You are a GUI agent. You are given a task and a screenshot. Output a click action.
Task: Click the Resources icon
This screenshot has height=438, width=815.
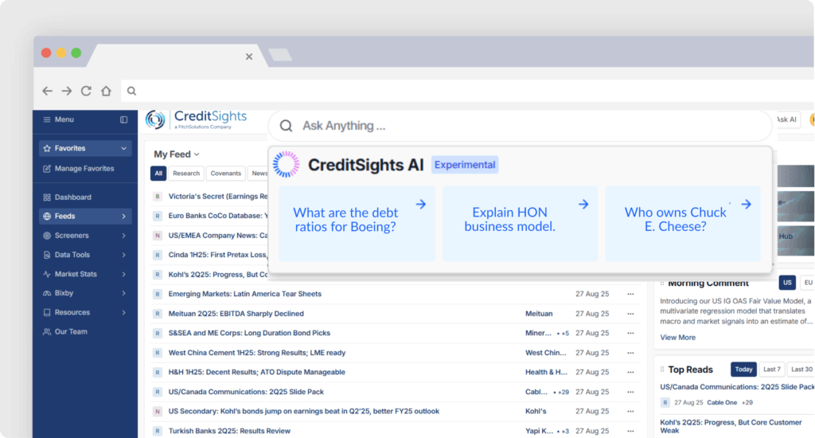(47, 313)
